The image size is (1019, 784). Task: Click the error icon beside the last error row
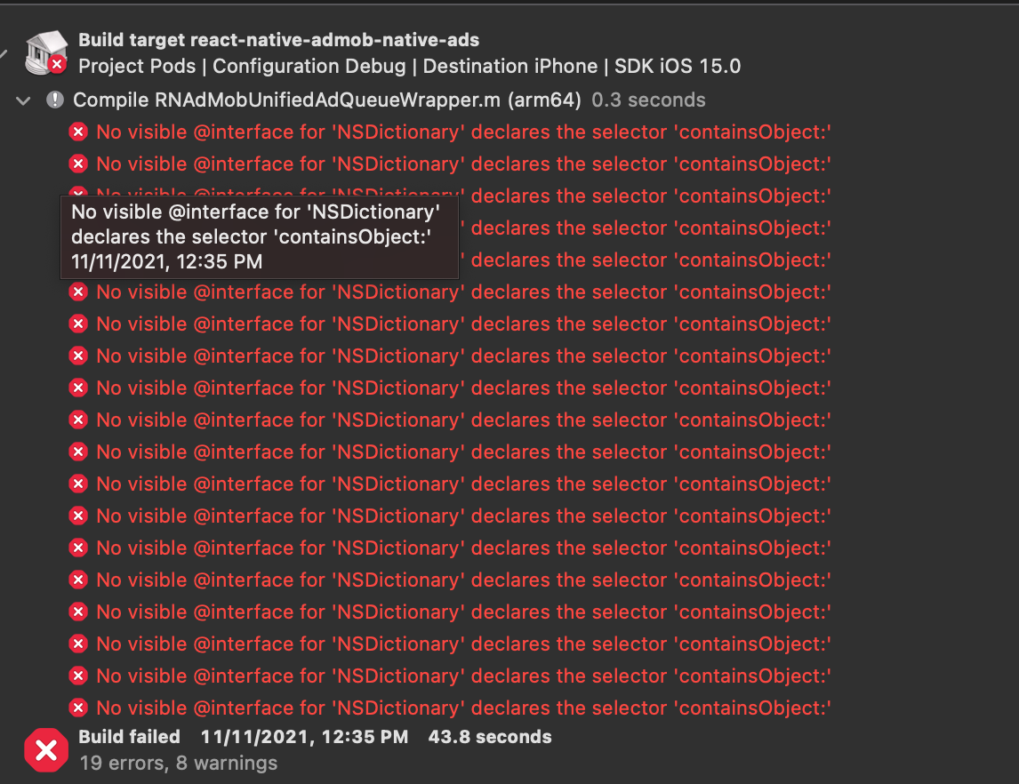point(78,708)
